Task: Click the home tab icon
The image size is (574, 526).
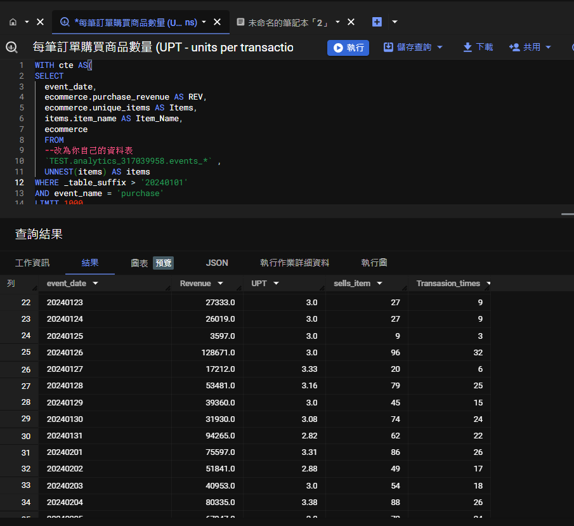Action: tap(13, 22)
